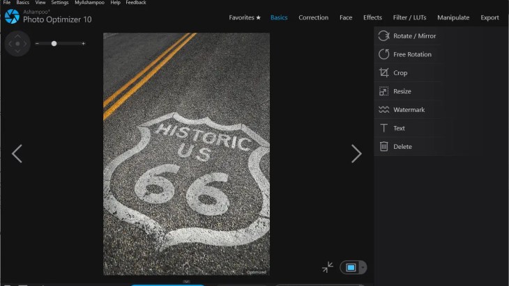Click the pan navigation pad control

(17, 43)
